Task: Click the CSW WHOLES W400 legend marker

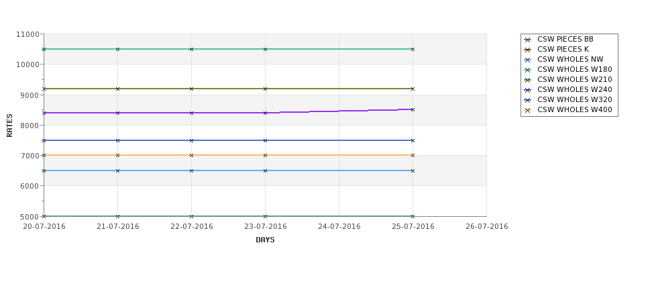Action: [x=528, y=110]
